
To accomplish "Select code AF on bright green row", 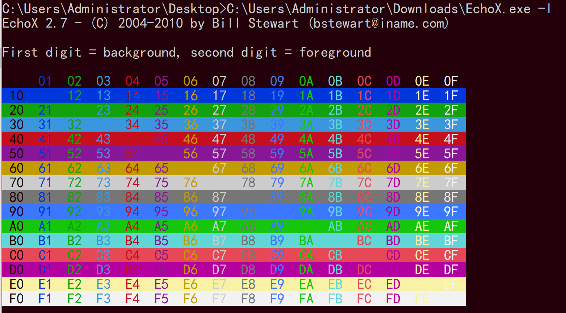I will [451, 226].
